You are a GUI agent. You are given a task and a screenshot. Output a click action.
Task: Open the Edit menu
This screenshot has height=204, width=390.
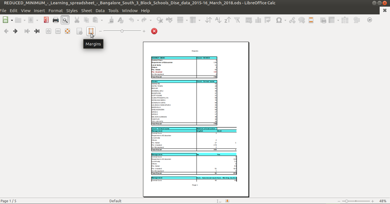14,11
